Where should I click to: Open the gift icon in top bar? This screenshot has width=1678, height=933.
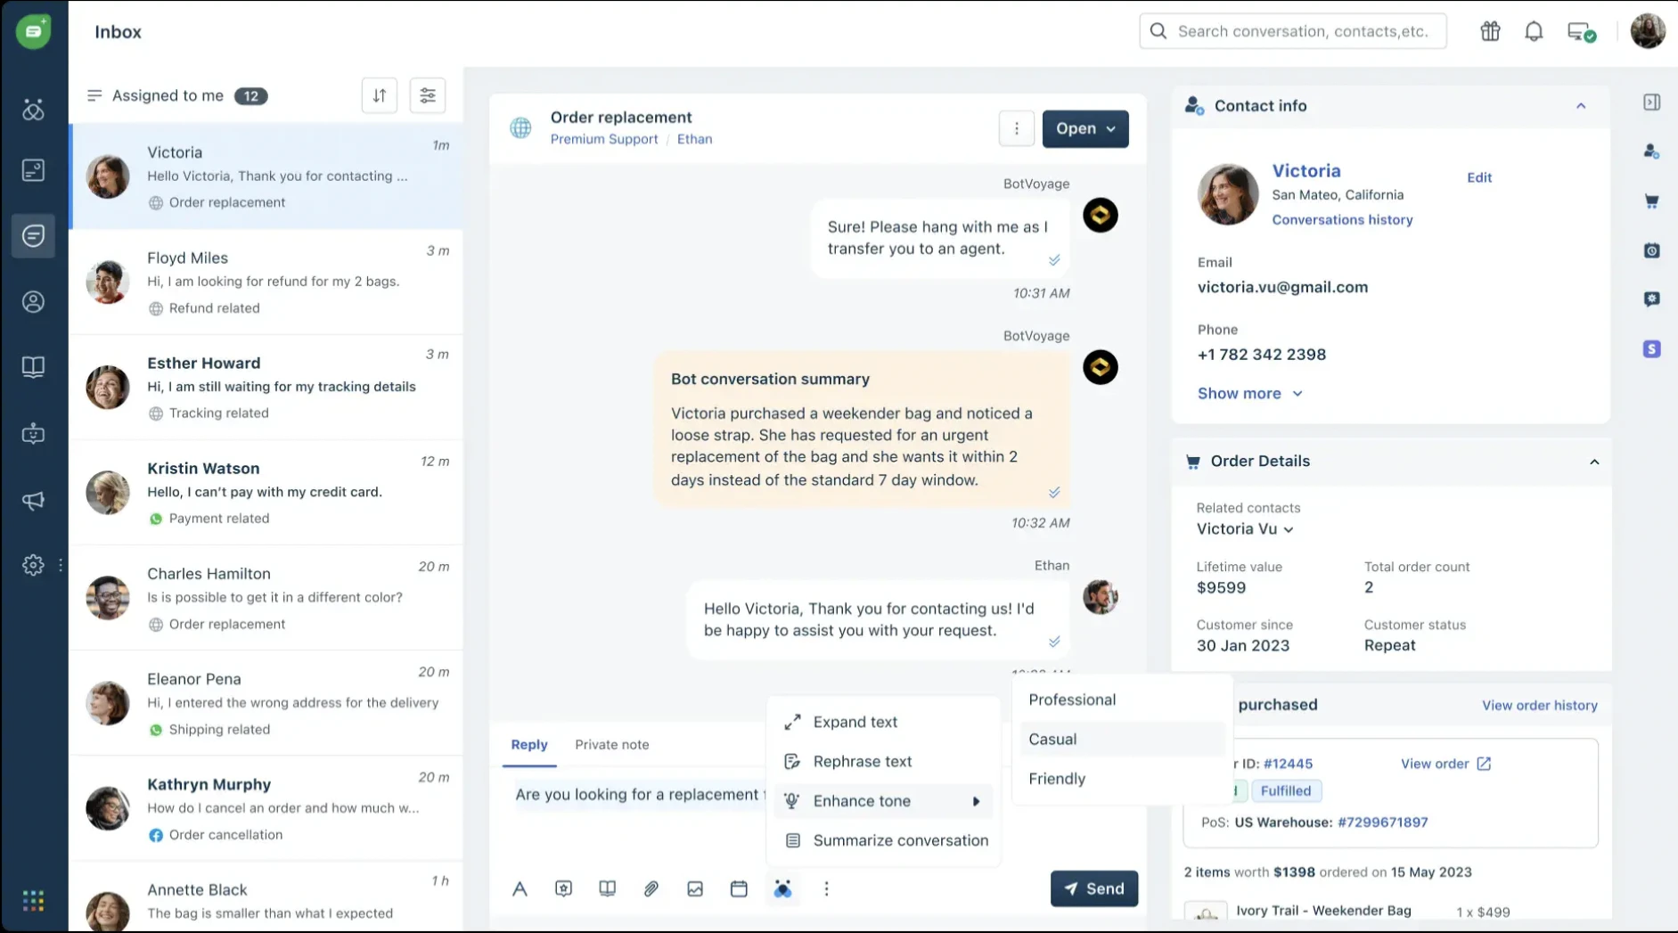coord(1490,32)
